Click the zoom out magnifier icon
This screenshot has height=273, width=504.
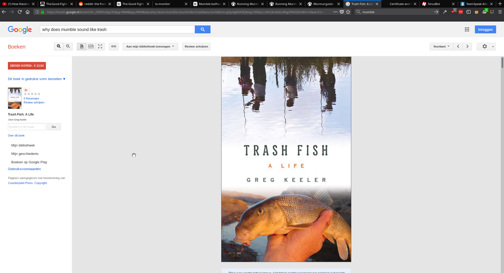(68, 46)
